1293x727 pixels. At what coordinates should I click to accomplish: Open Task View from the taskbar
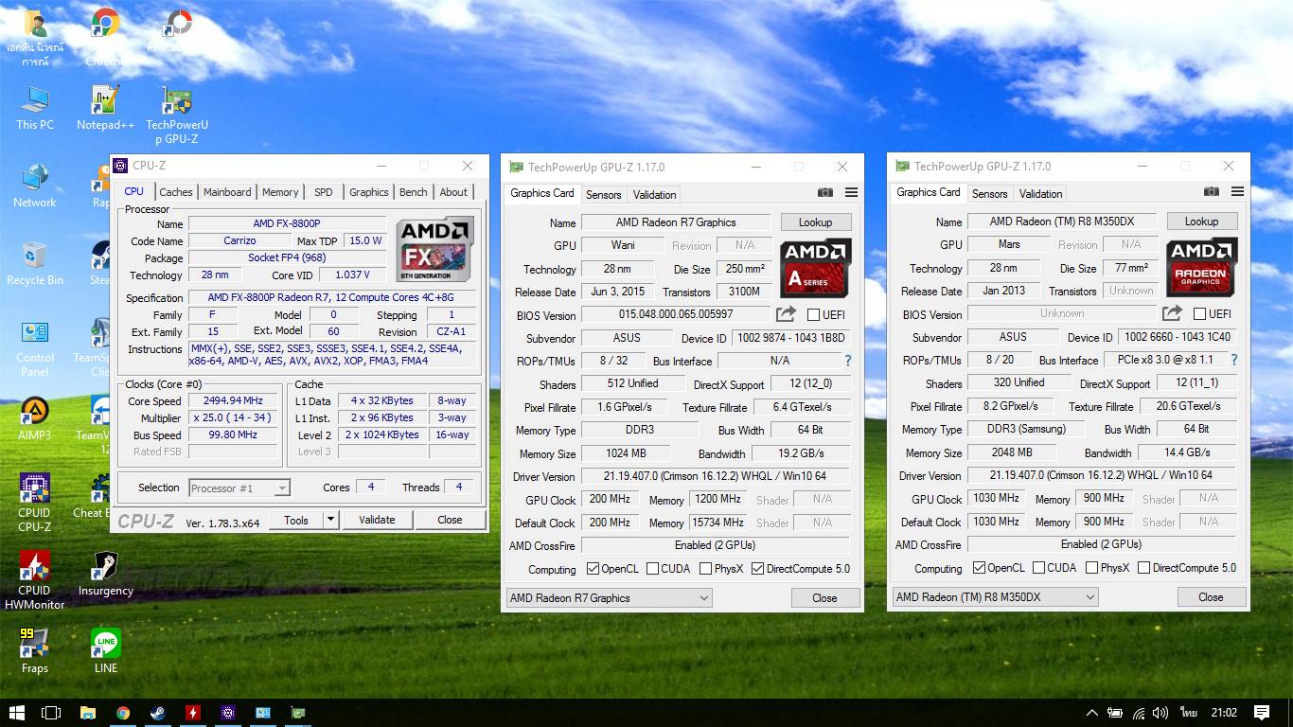51,713
